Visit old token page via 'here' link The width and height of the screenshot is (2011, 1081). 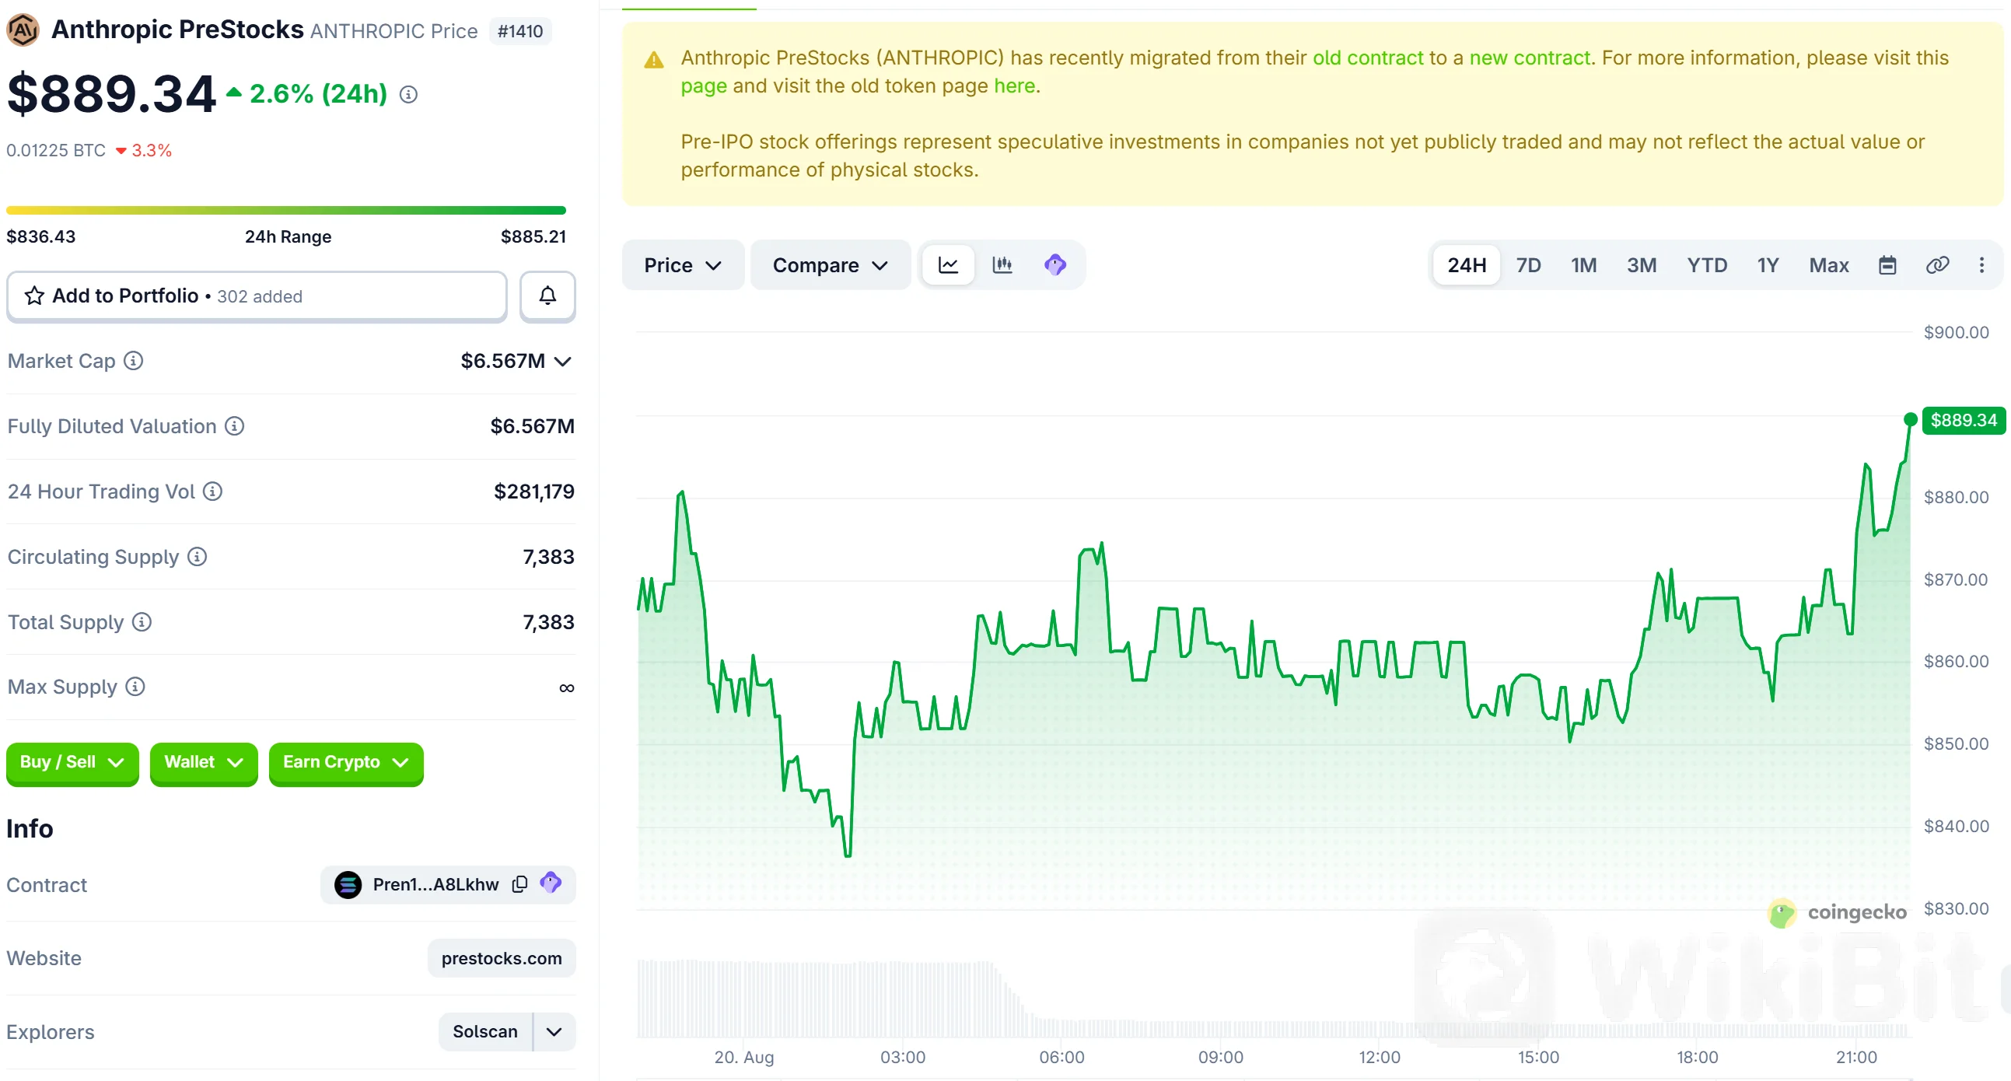coord(1014,86)
